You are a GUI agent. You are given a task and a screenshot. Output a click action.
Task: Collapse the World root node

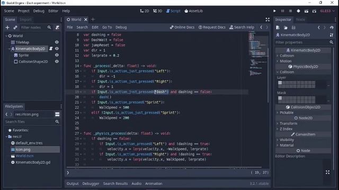click(x=6, y=36)
